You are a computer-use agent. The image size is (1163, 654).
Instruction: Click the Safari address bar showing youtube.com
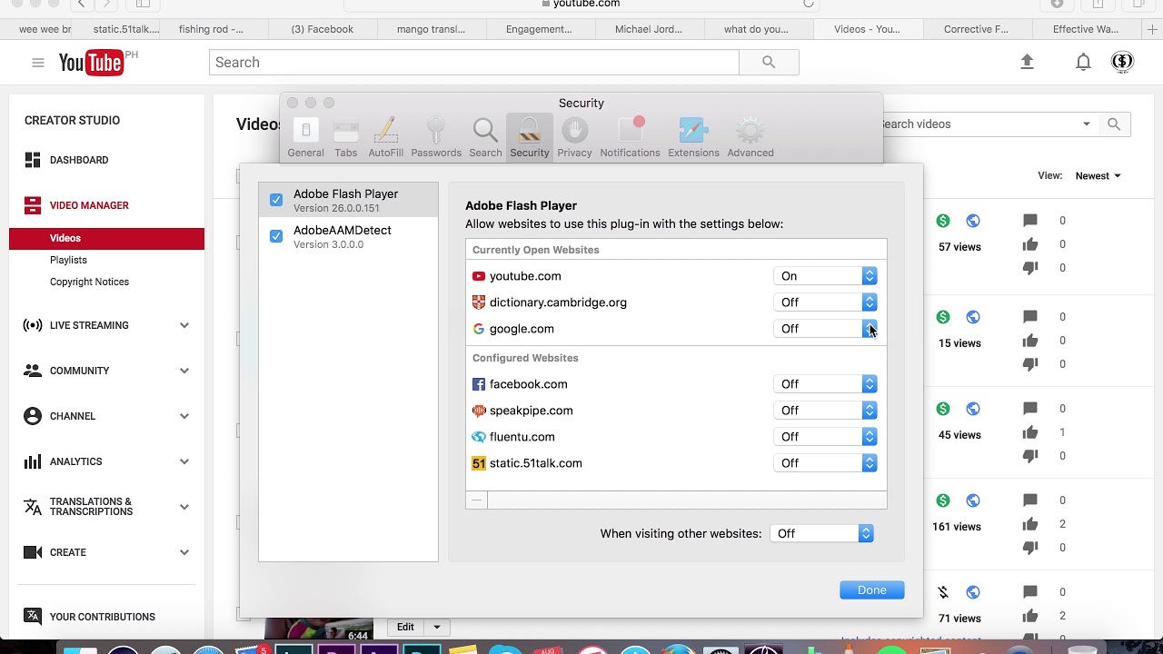pyautogui.click(x=581, y=5)
